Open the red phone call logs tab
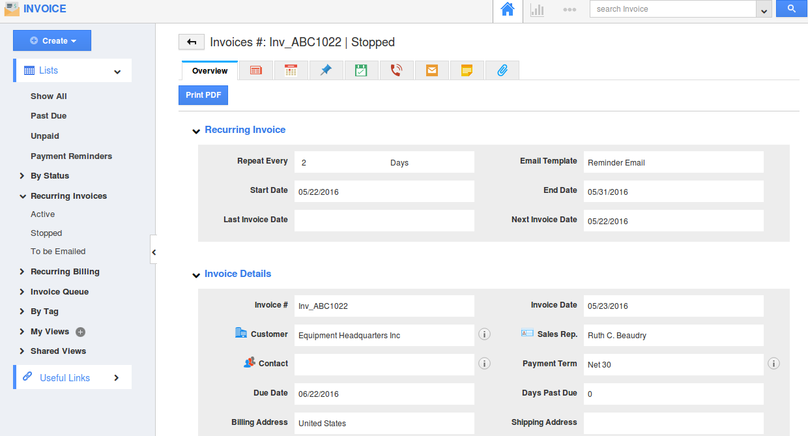The image size is (808, 436). click(396, 70)
